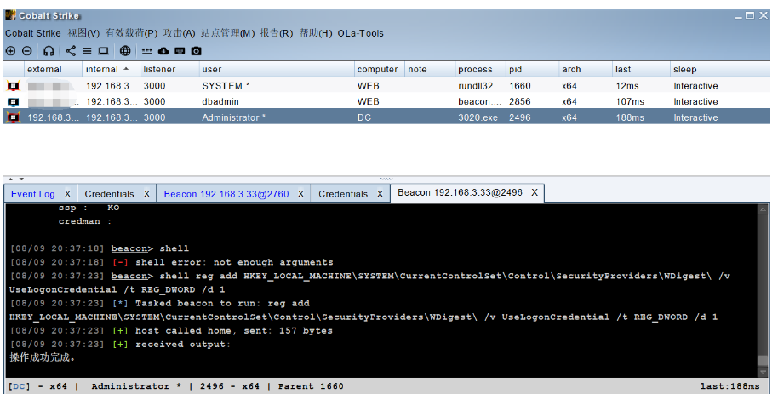This screenshot has height=394, width=778.
Task: Open the 视图(V) menu
Action: 83,33
